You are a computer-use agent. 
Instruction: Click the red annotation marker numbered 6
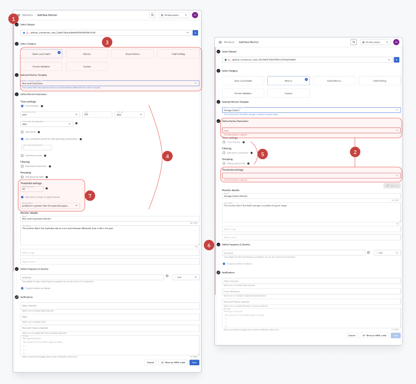click(x=209, y=246)
